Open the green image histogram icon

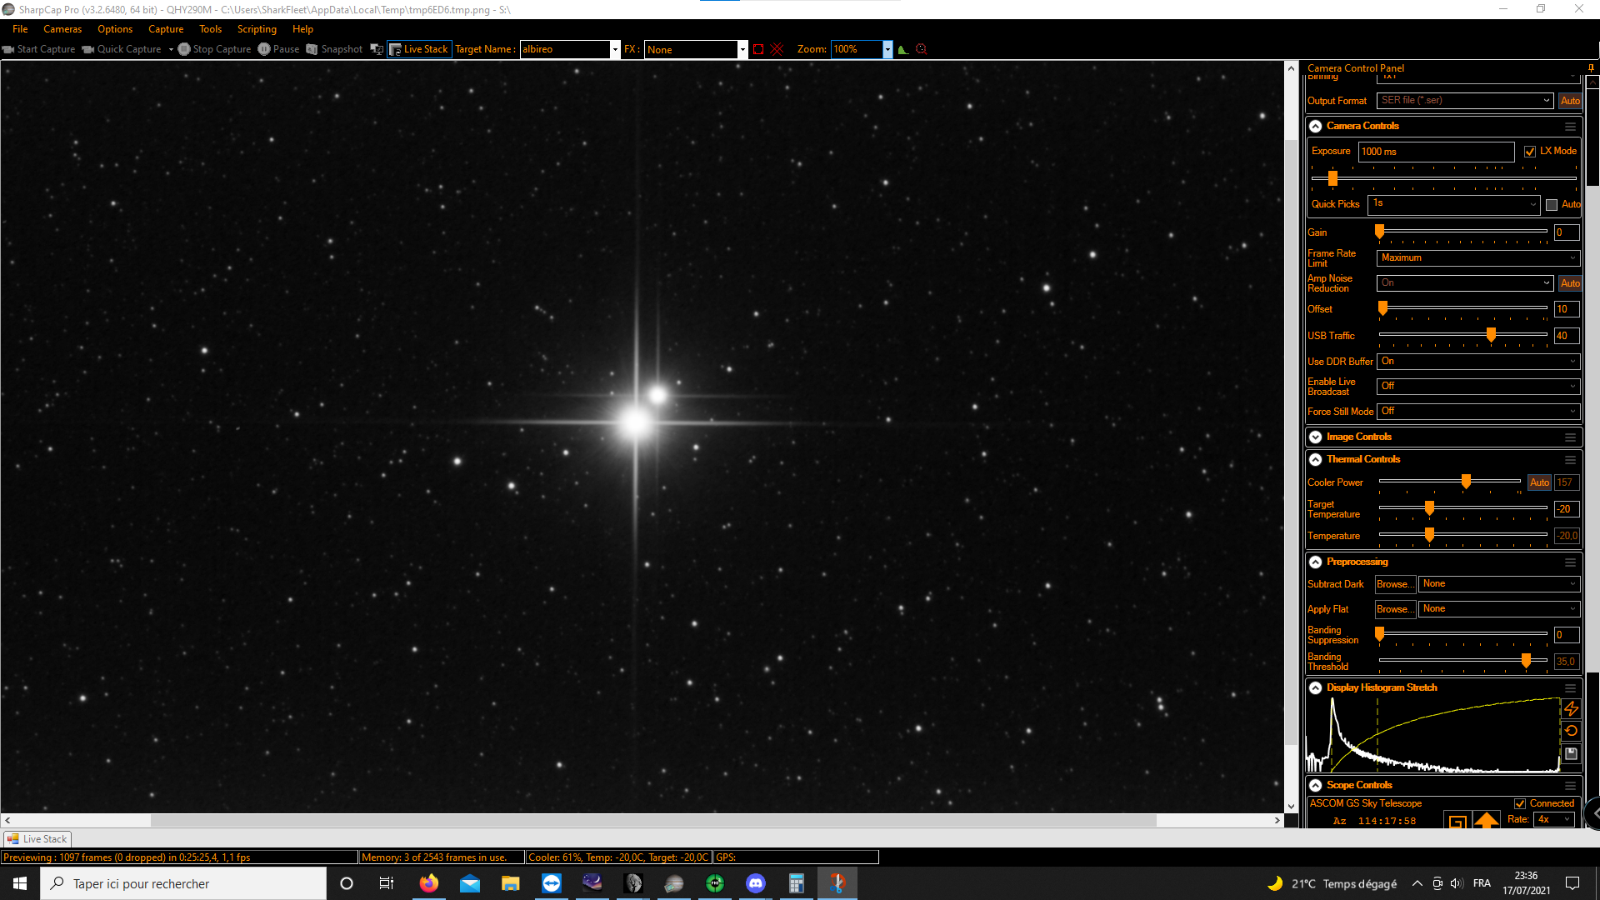tap(903, 49)
